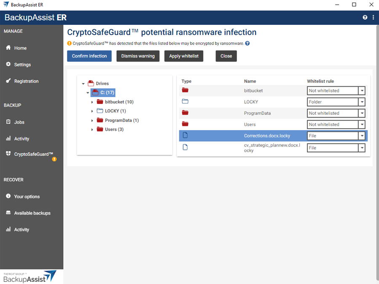This screenshot has height=284, width=379.
Task: Click the file icon for Corrections.docx.locky
Action: pos(185,135)
